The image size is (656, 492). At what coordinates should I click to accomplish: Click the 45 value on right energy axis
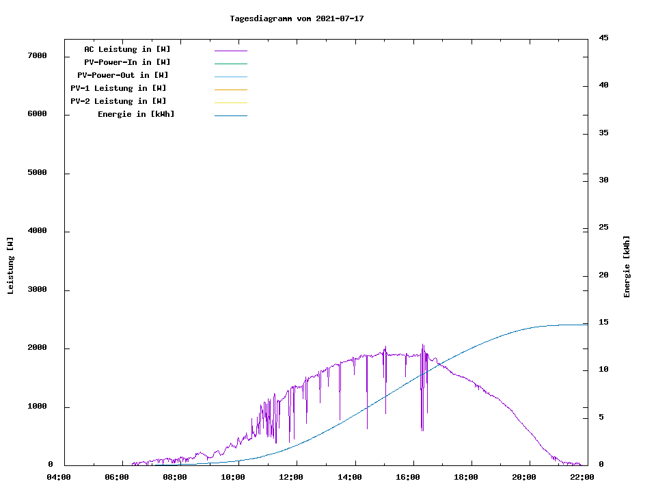[x=603, y=38]
